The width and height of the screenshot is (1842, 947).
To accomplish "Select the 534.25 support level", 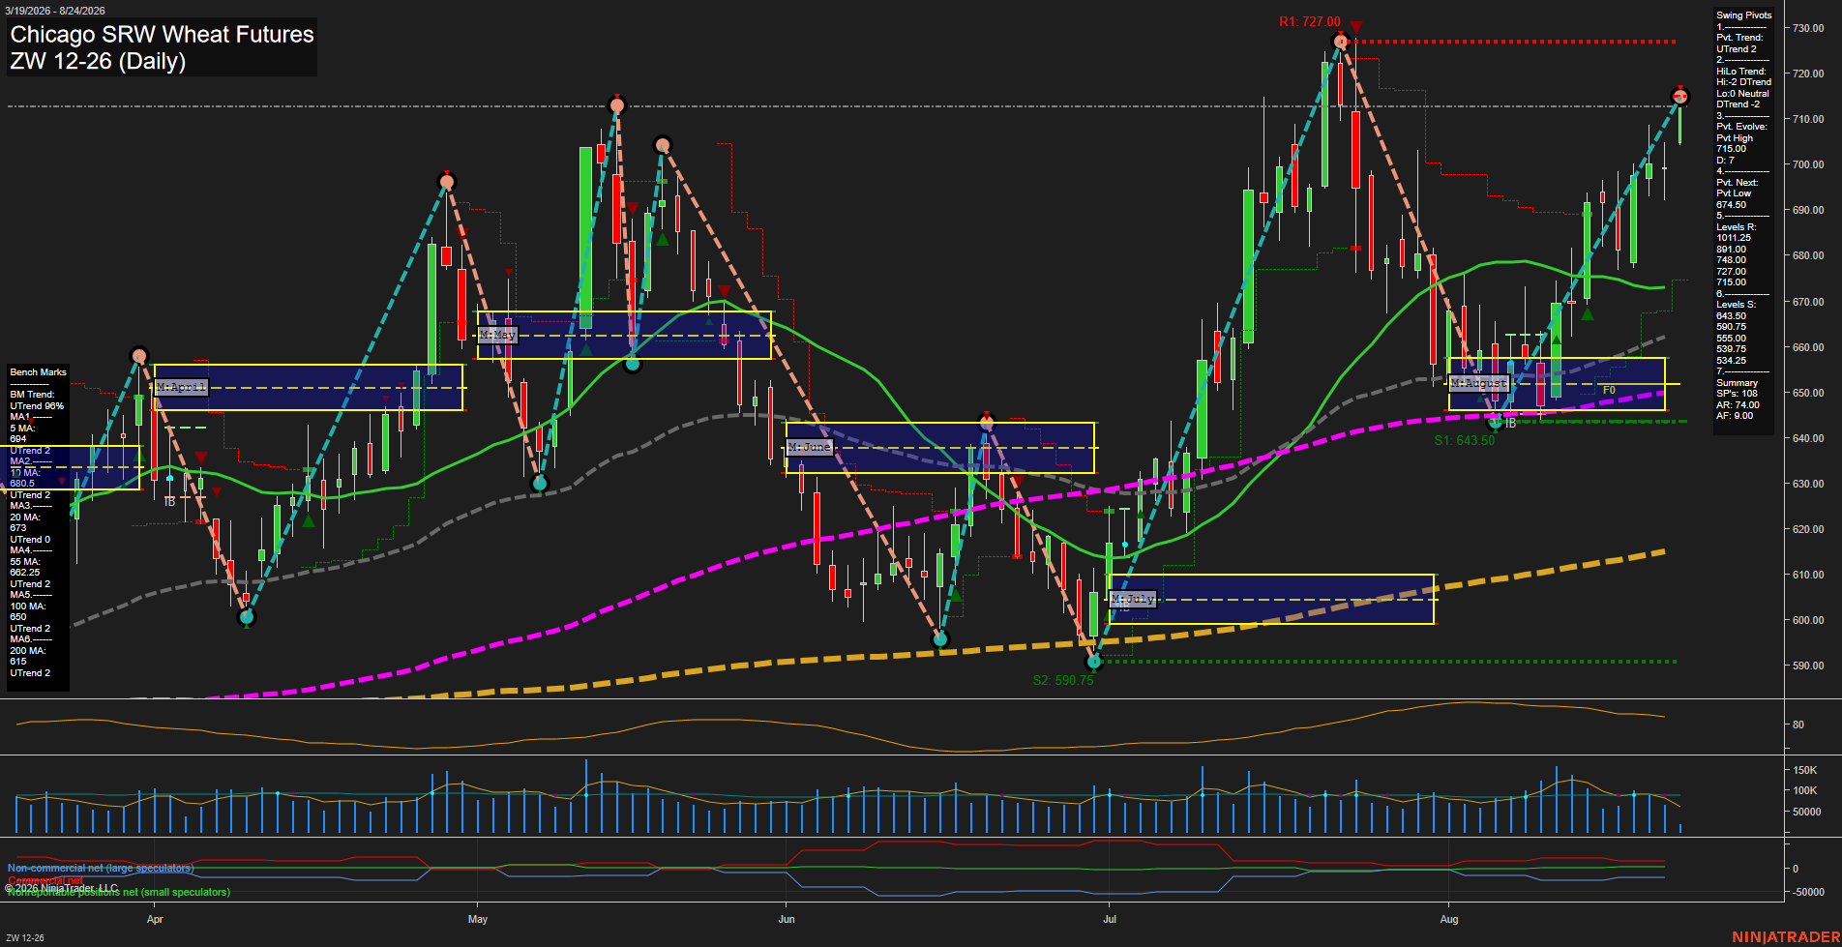I will (1732, 361).
